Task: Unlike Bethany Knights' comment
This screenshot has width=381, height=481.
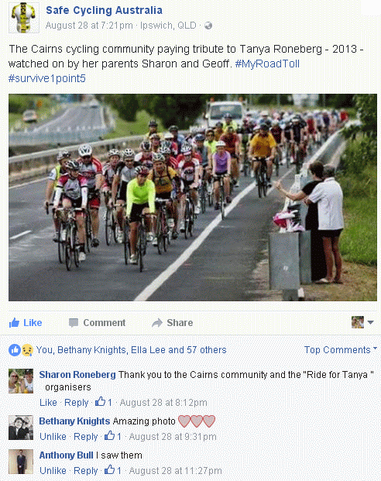Action: (x=53, y=437)
